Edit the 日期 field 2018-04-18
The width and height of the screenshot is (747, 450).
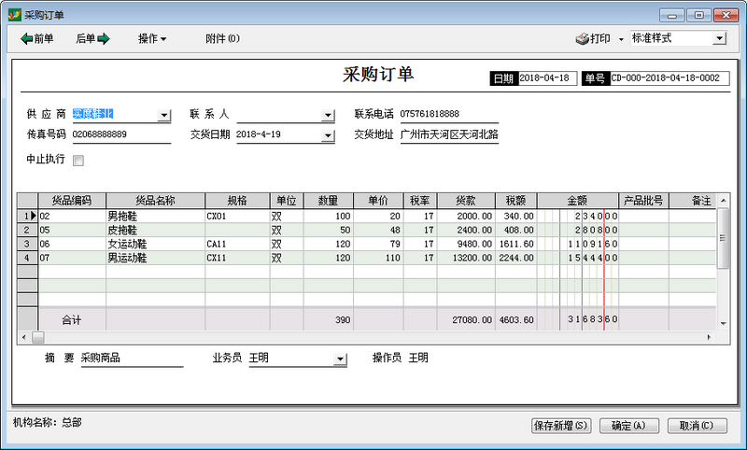click(547, 78)
